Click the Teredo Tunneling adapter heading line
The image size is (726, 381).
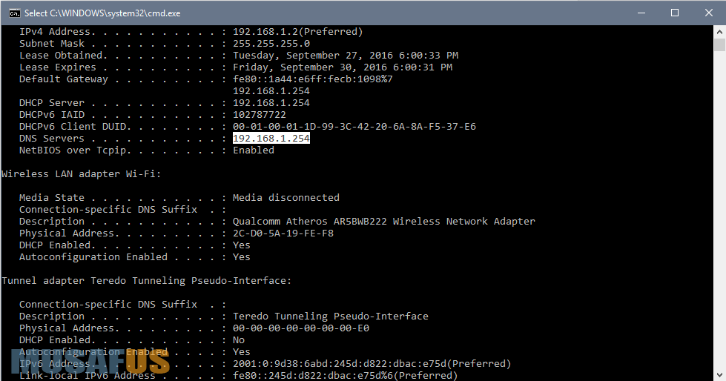click(146, 281)
